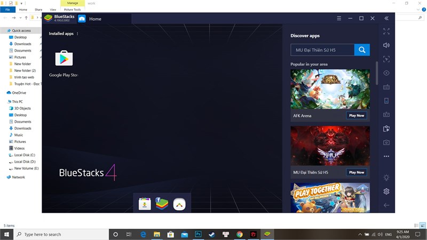Viewport: 427px width, 240px height.
Task: Select This PC in navigation pane
Action: point(17,101)
